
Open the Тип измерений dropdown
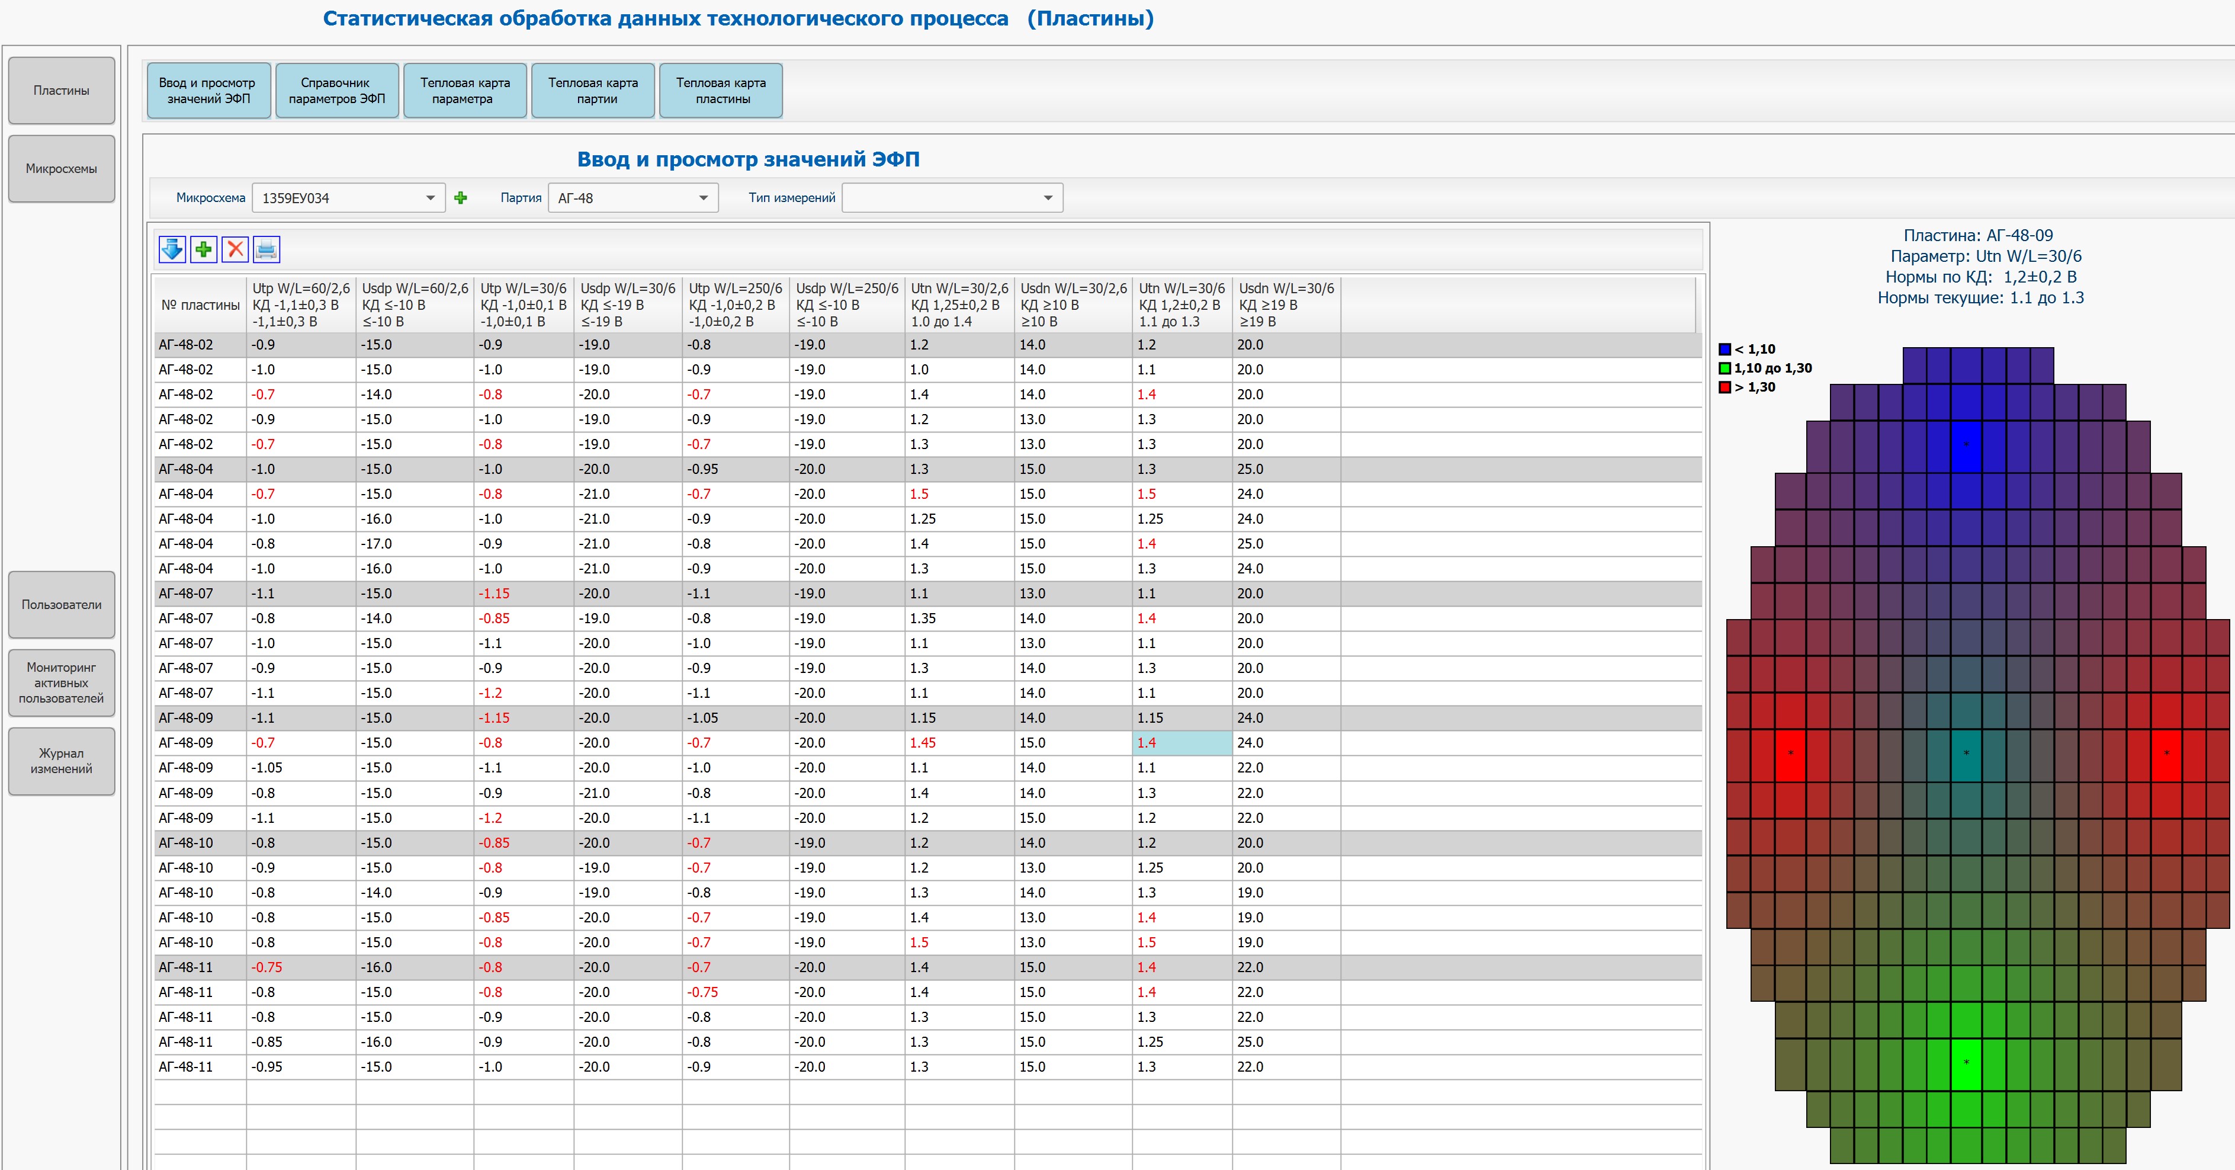[1047, 198]
